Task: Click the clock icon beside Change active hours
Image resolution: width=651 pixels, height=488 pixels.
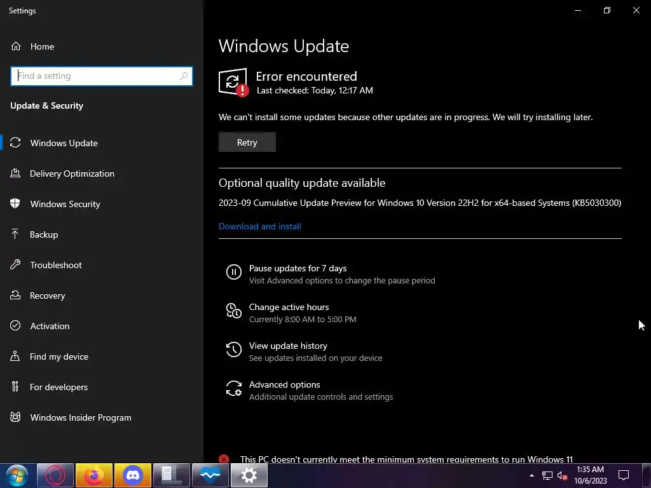Action: (x=234, y=311)
